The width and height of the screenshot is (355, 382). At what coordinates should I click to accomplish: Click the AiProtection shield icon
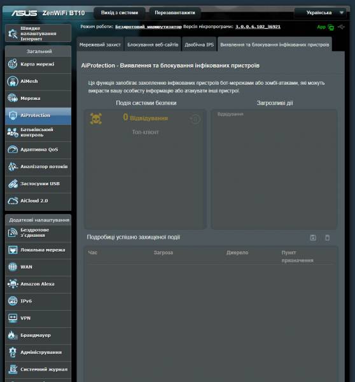pyautogui.click(x=13, y=115)
